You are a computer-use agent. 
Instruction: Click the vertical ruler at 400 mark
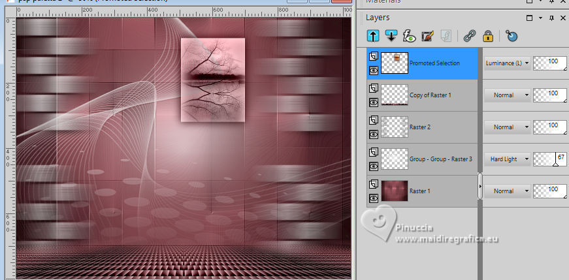click(x=8, y=157)
